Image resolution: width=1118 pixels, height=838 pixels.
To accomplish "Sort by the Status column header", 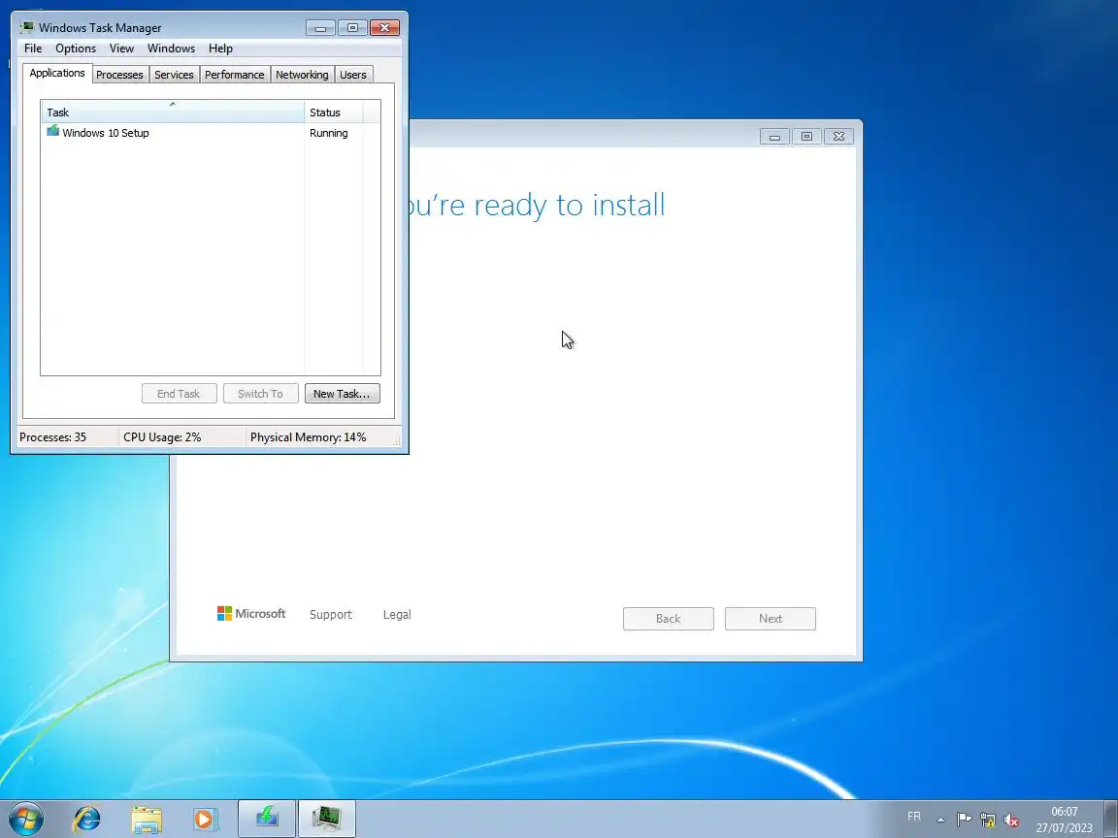I will pyautogui.click(x=334, y=112).
